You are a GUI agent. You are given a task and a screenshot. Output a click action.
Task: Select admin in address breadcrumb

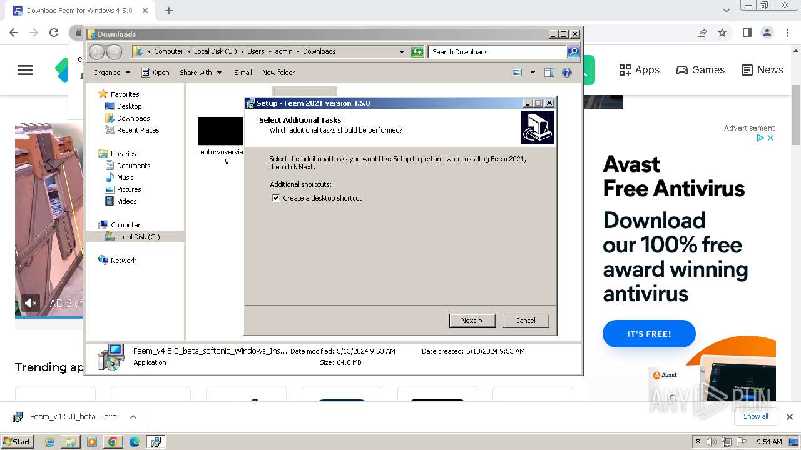tap(283, 51)
